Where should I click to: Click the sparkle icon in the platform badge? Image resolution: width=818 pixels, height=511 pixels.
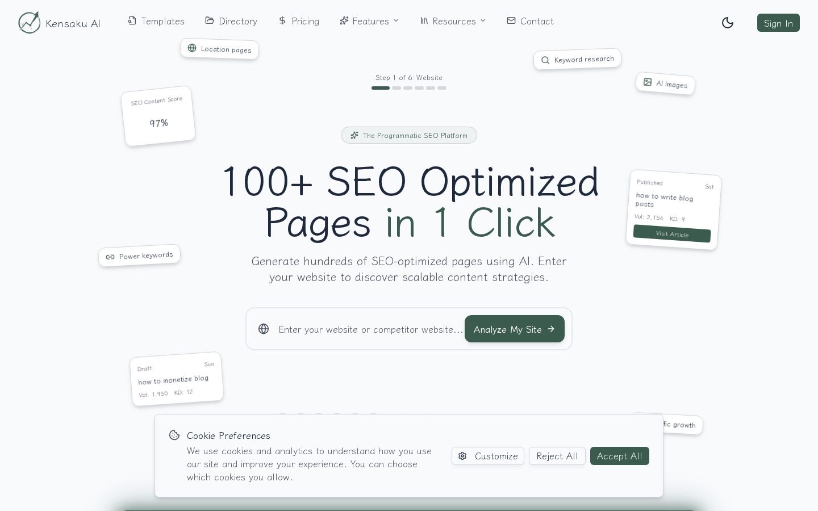[354, 135]
